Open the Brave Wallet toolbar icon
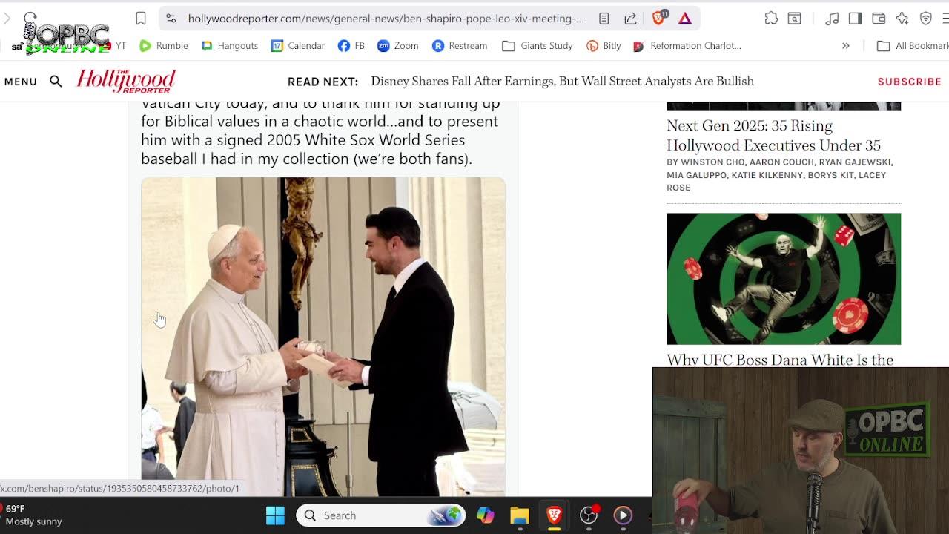Screen dimensions: 949x534 pos(879,19)
